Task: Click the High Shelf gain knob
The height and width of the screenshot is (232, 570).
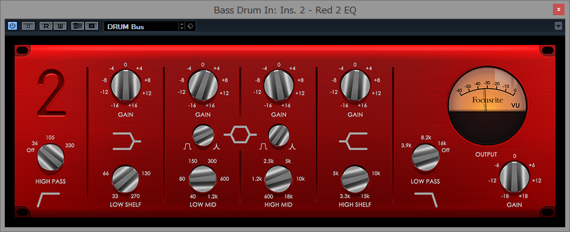Action: coord(355,86)
